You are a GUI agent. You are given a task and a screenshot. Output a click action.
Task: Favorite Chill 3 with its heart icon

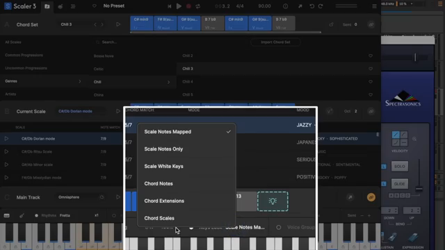click(x=371, y=69)
